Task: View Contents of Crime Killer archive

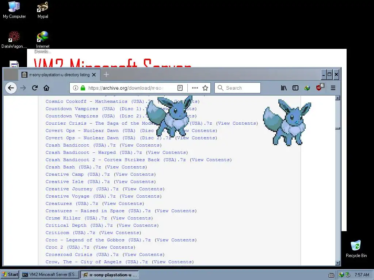Action: coord(131,218)
